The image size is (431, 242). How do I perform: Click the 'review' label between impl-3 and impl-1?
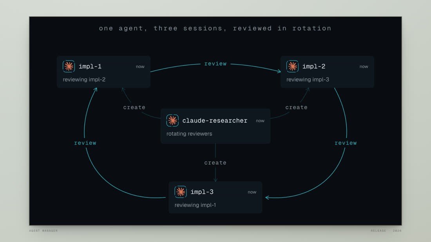(85, 143)
